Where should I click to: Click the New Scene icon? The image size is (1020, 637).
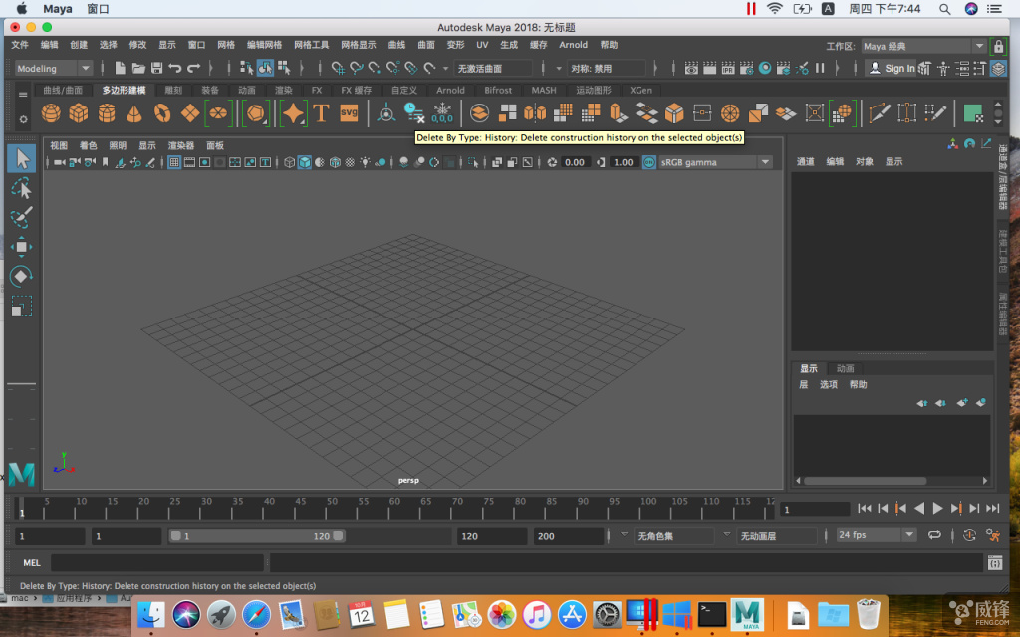coord(120,68)
